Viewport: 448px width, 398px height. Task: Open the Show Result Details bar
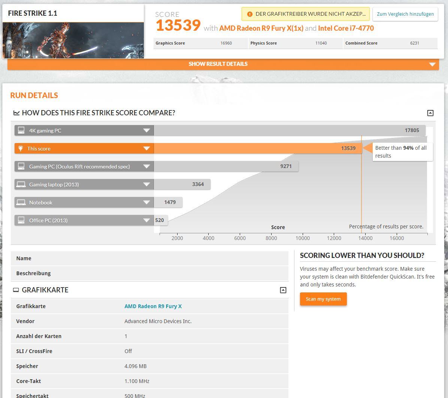pyautogui.click(x=223, y=64)
